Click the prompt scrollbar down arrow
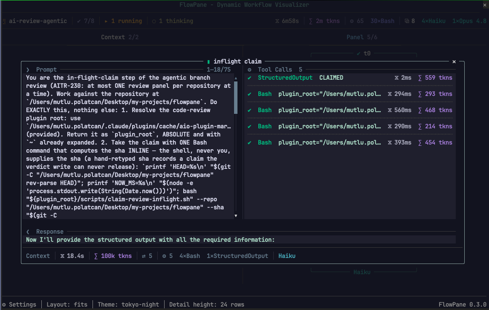Screen dimensions: 489x310 [236, 215]
